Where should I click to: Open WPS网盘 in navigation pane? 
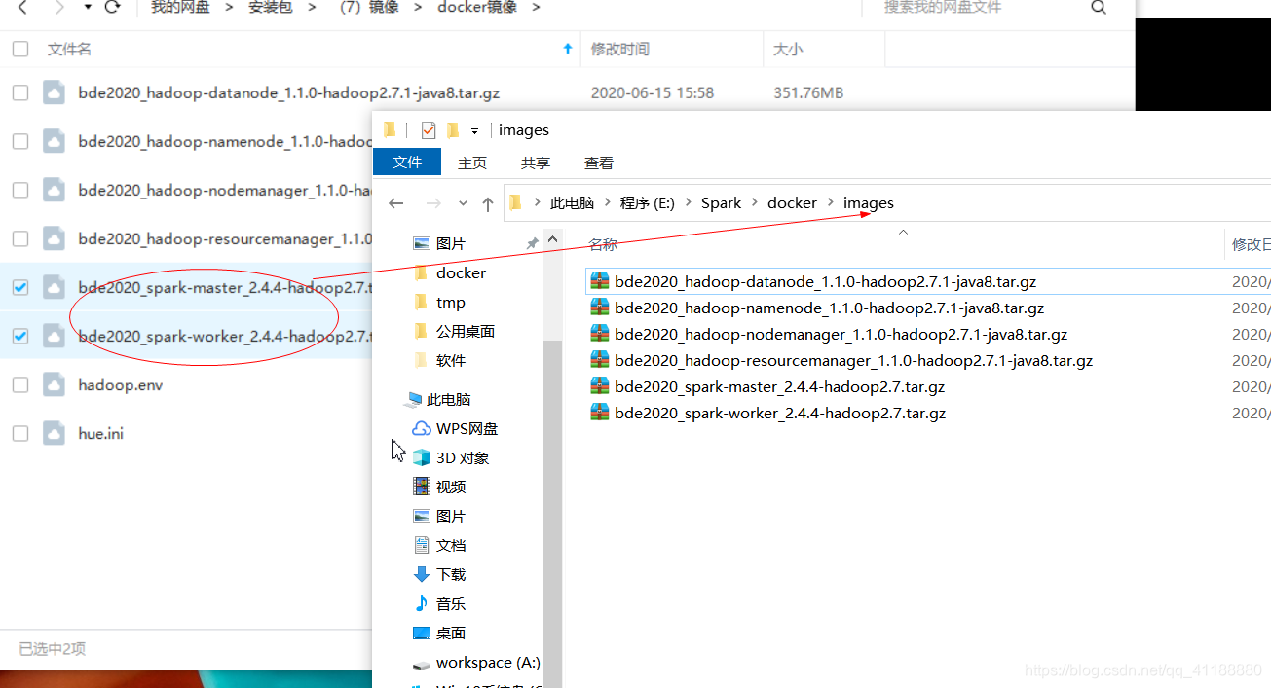pyautogui.click(x=467, y=428)
